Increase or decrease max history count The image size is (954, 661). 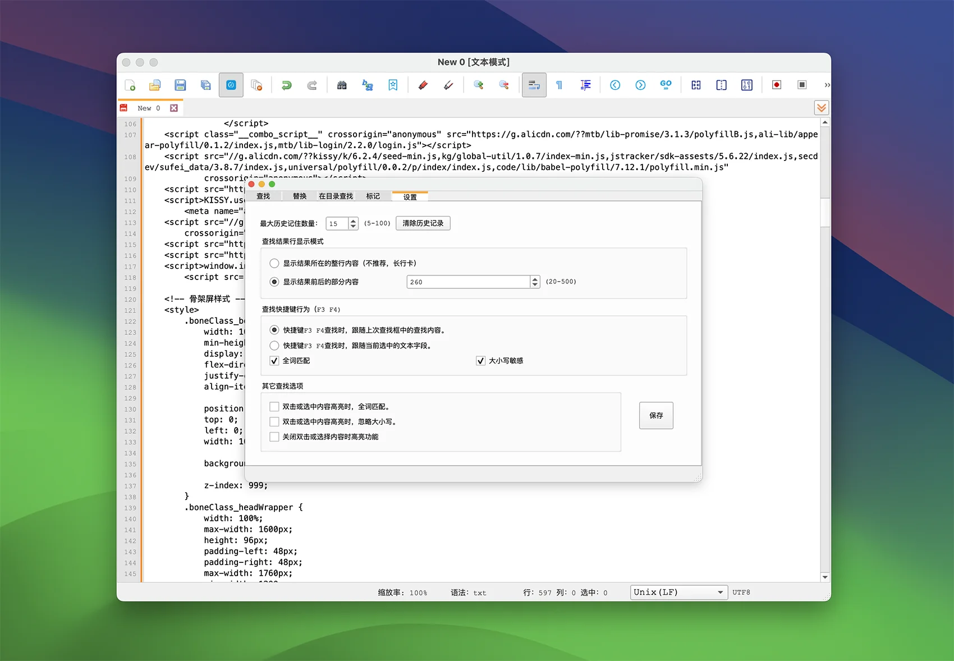click(x=353, y=223)
